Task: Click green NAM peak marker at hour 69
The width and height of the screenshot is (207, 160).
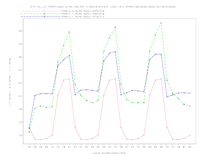Action: 161,23
